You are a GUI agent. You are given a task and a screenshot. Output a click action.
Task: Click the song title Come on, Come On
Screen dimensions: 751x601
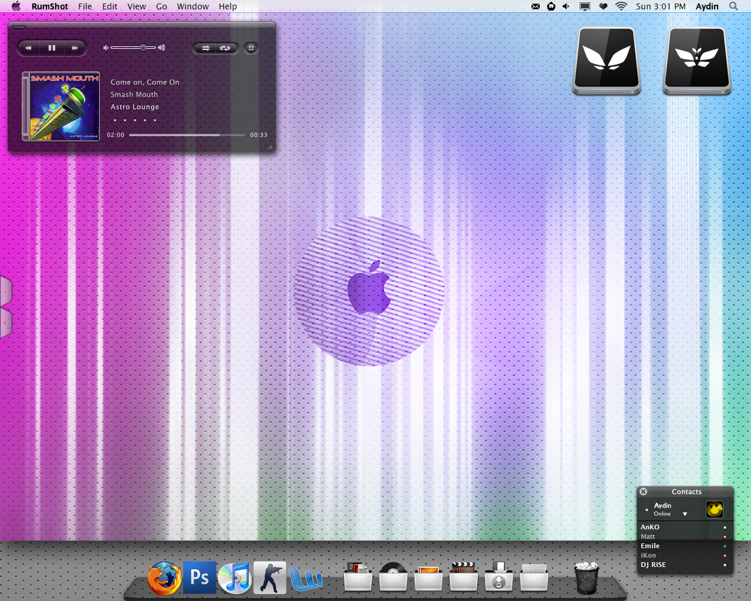(x=145, y=82)
